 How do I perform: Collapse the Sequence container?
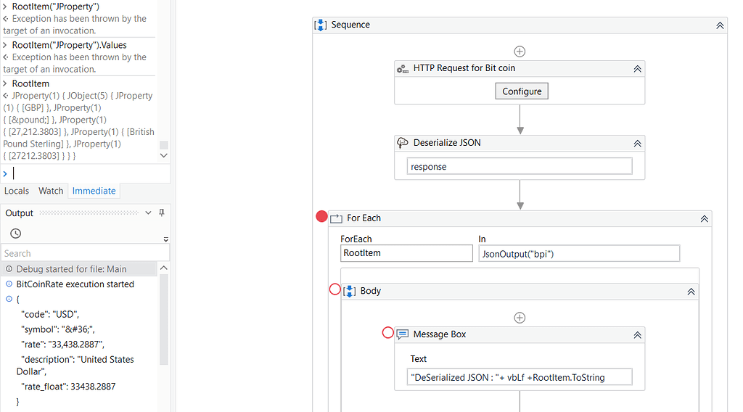tap(720, 25)
